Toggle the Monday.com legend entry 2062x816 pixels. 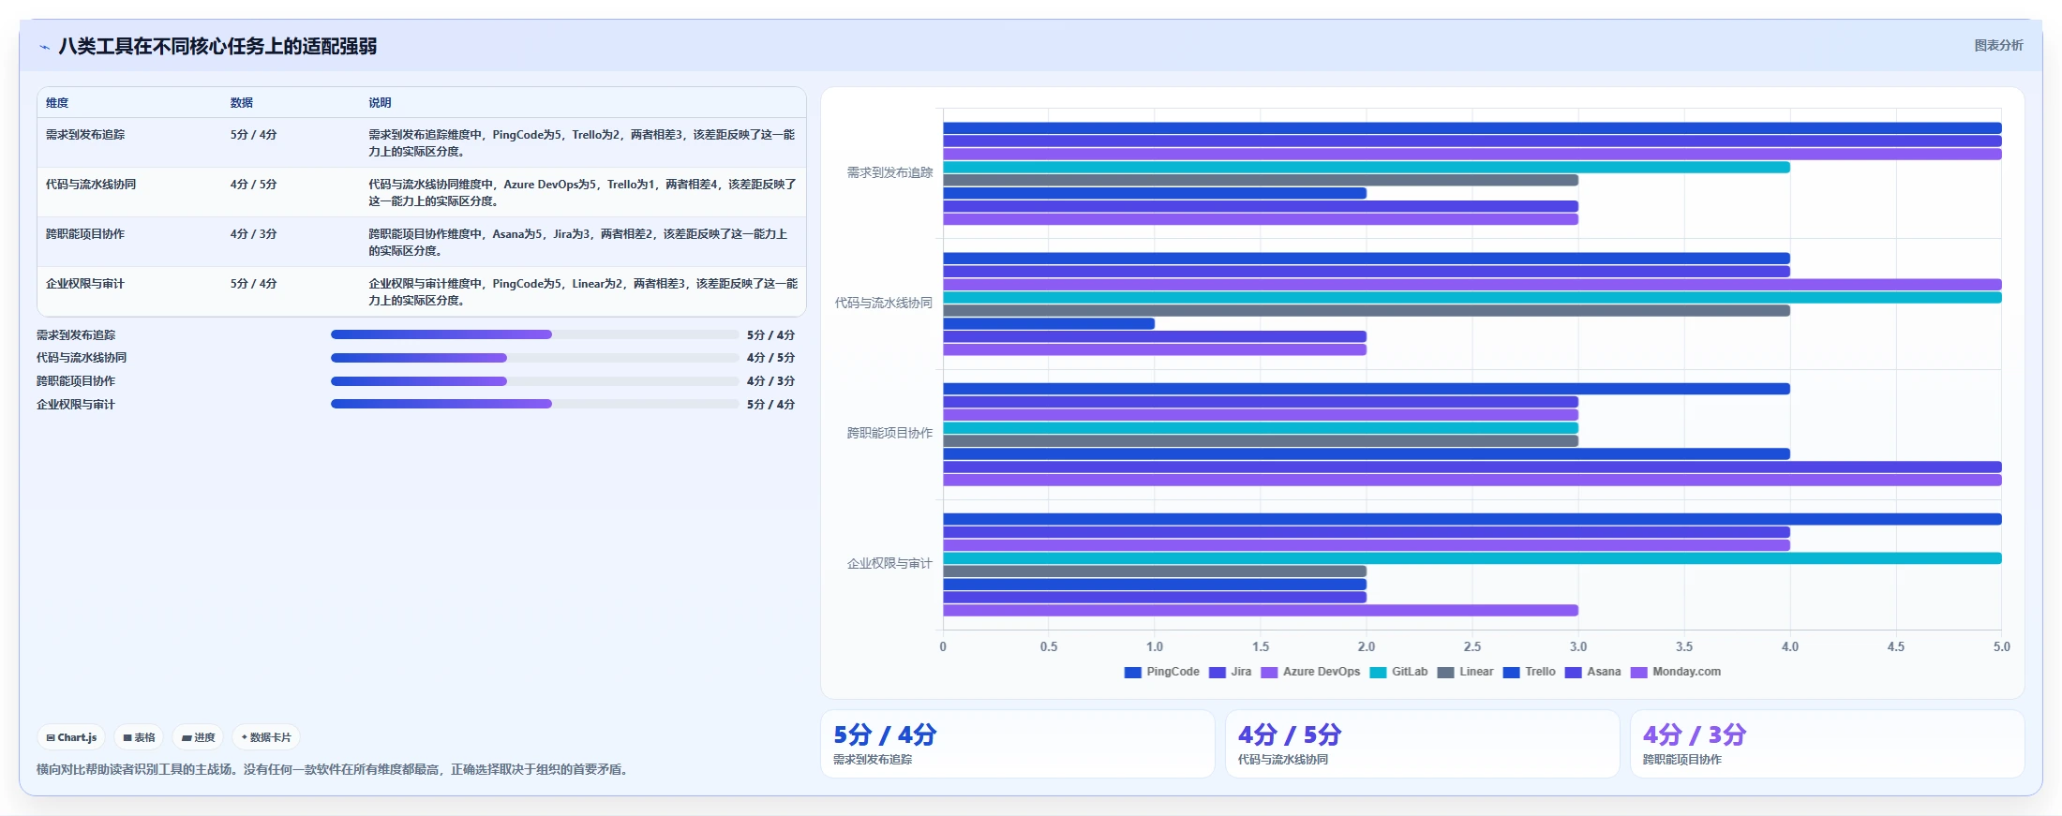point(1676,672)
